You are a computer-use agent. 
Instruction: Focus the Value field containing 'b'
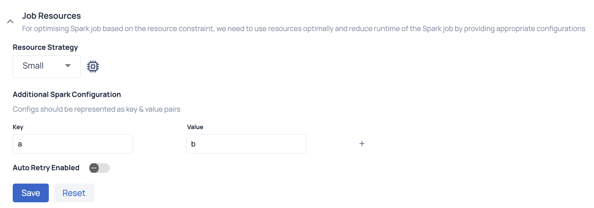(246, 144)
